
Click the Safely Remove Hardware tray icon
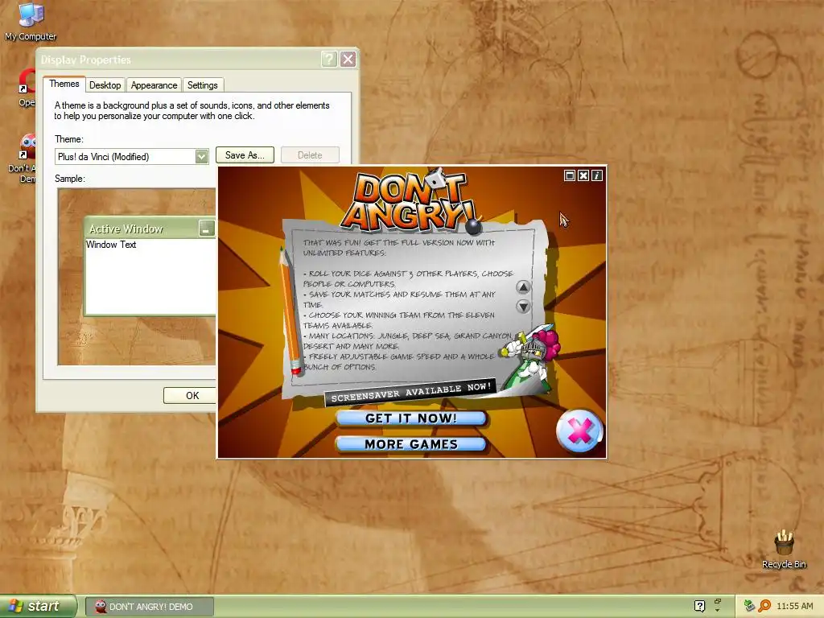(749, 606)
